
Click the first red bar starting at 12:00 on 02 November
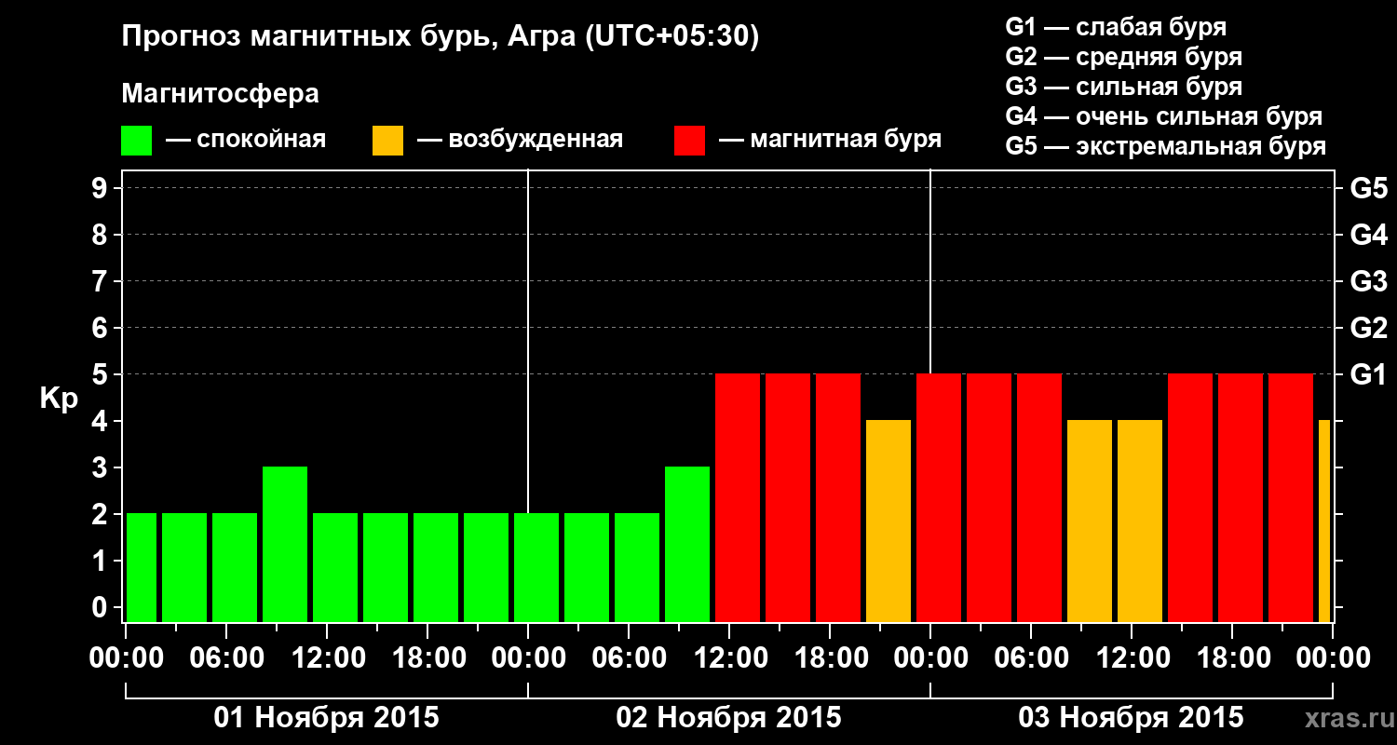coord(738,497)
